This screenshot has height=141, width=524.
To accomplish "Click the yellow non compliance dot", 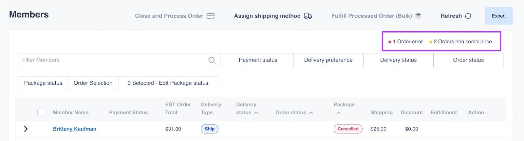I will pos(431,42).
